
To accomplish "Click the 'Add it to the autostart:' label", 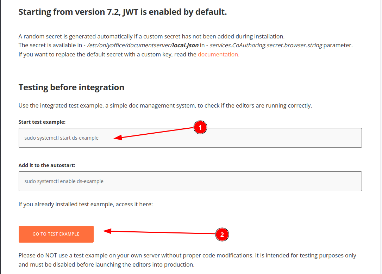I will click(47, 165).
